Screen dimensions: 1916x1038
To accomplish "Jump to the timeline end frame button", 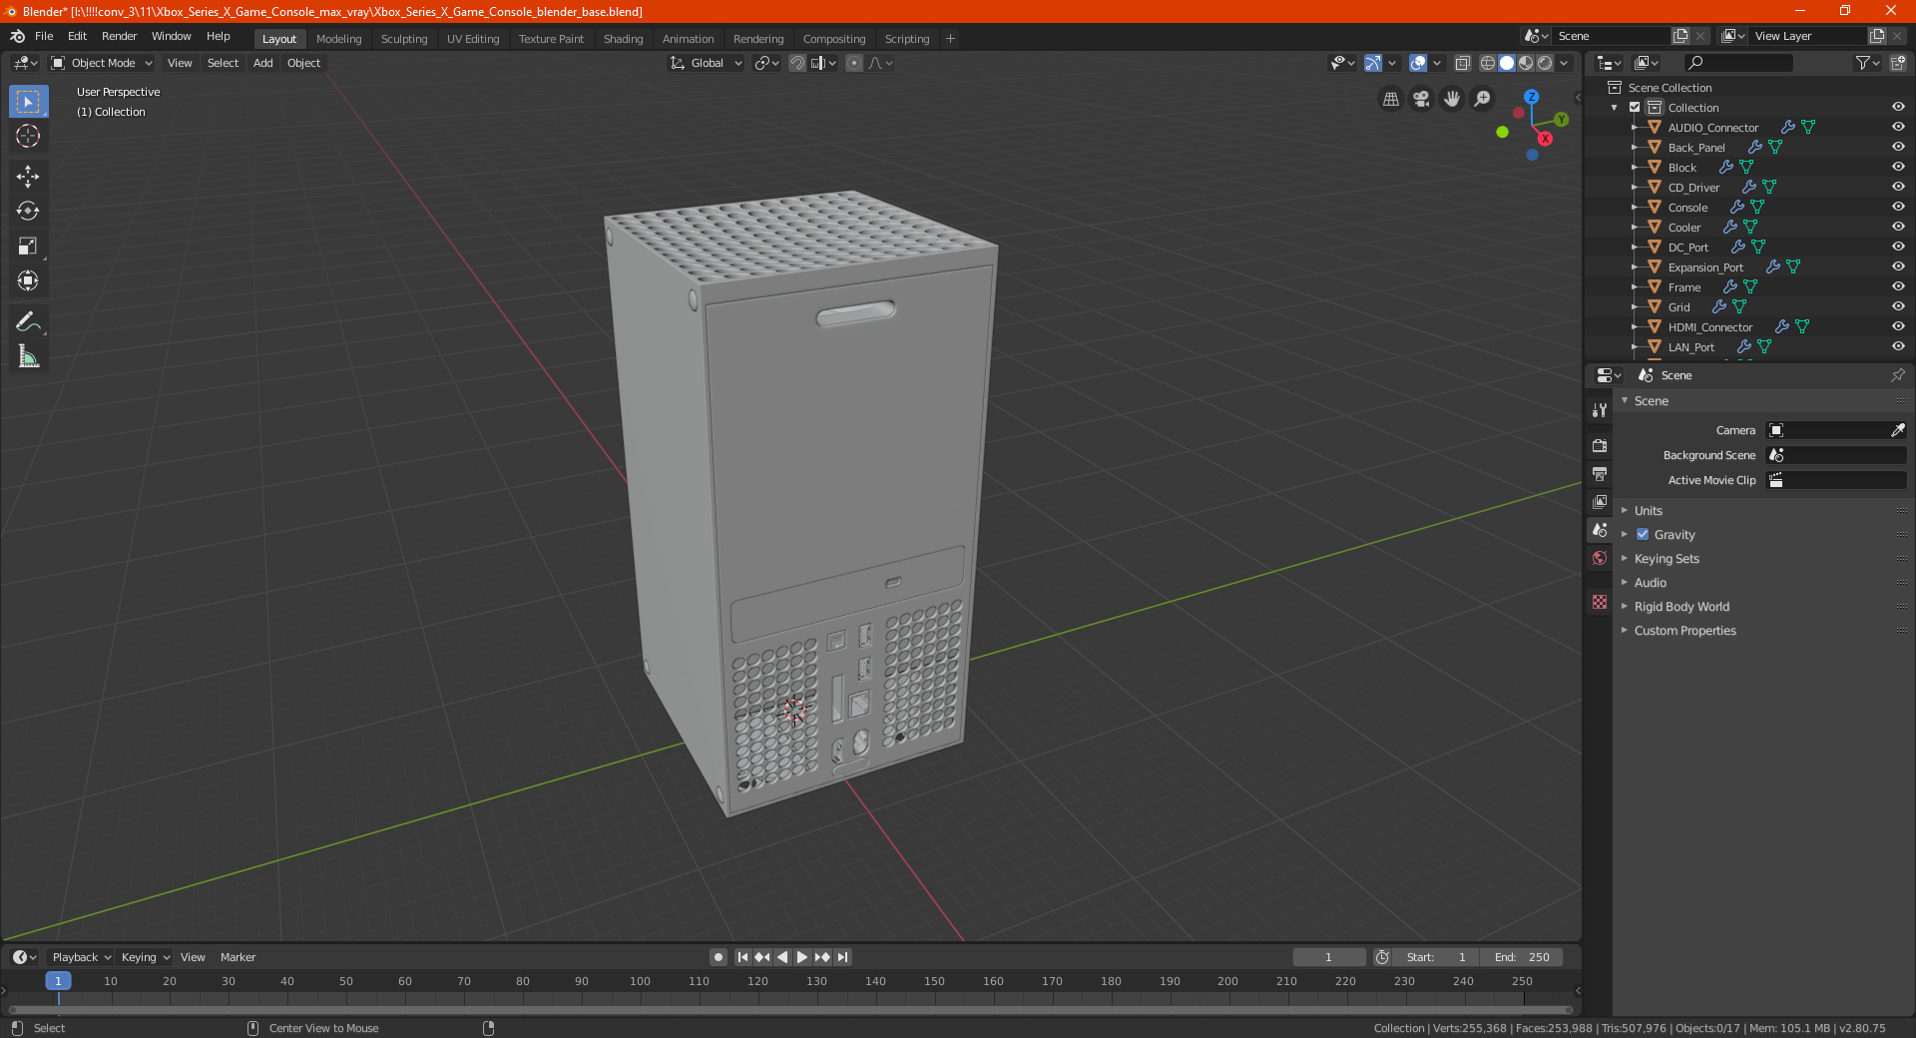I will click(843, 957).
